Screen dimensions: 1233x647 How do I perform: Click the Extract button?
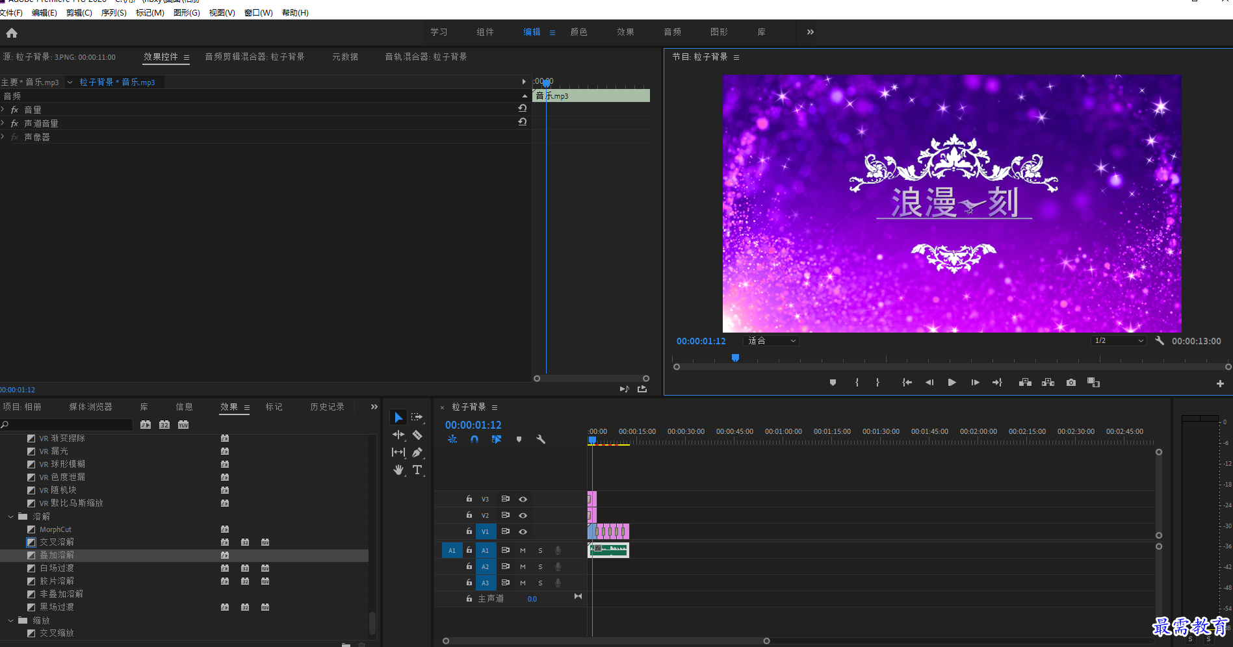[x=1048, y=383]
